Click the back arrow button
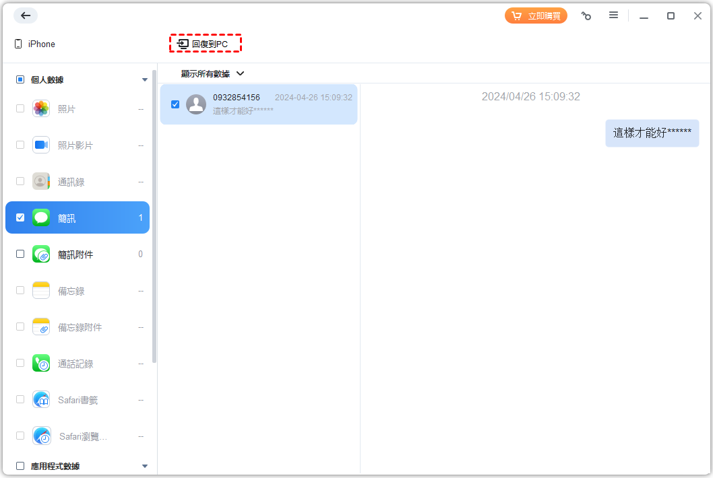 point(26,15)
